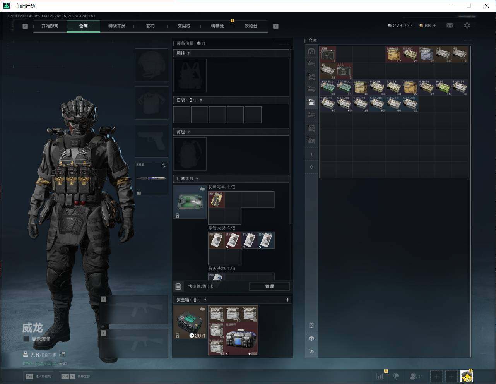Click the equipment panel scrollbar
The height and width of the screenshot is (384, 496).
(291, 135)
